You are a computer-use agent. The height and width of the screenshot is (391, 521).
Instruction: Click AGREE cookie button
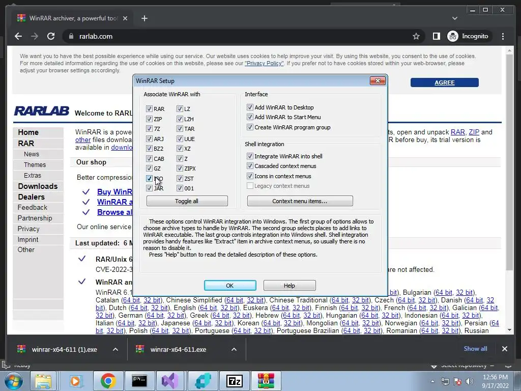coord(444,82)
